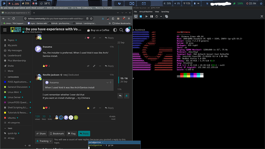Click timeline reply arrow button
This screenshot has height=149, width=265.
[x=120, y=96]
